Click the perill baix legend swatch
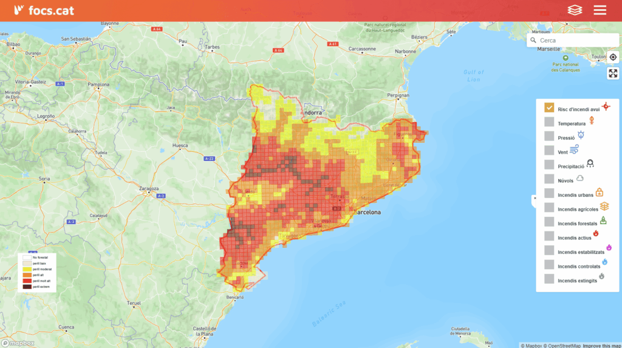622x348 pixels. [27, 263]
